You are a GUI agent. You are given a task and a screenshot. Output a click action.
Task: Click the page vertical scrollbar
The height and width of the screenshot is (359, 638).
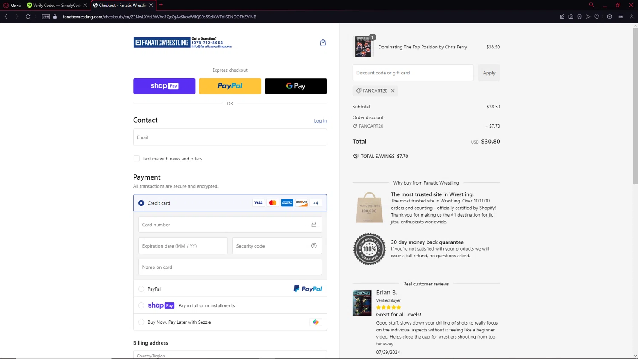[x=635, y=106]
